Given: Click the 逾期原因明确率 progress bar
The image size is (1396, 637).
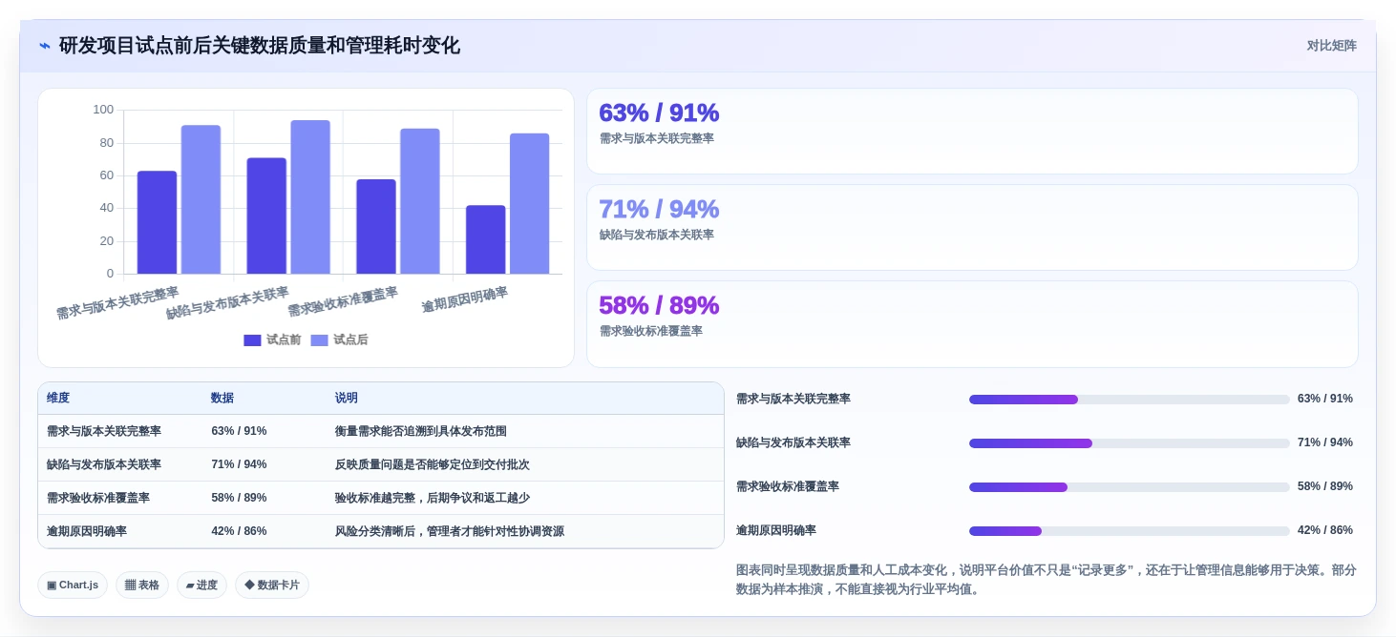Looking at the screenshot, I should tap(1130, 531).
